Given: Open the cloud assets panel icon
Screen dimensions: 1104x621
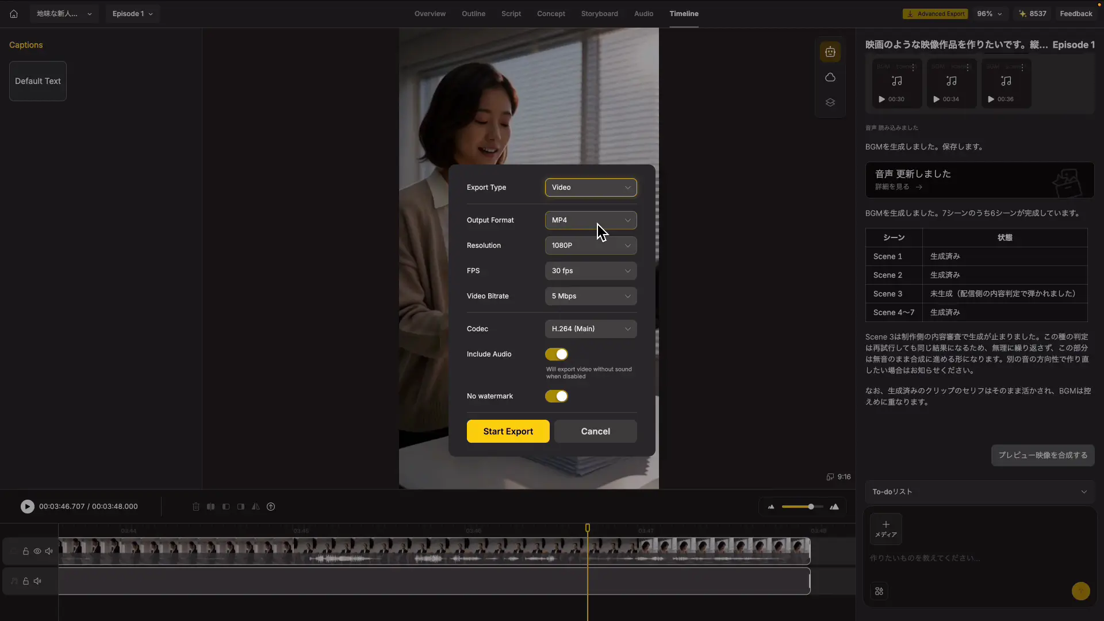Looking at the screenshot, I should (830, 77).
